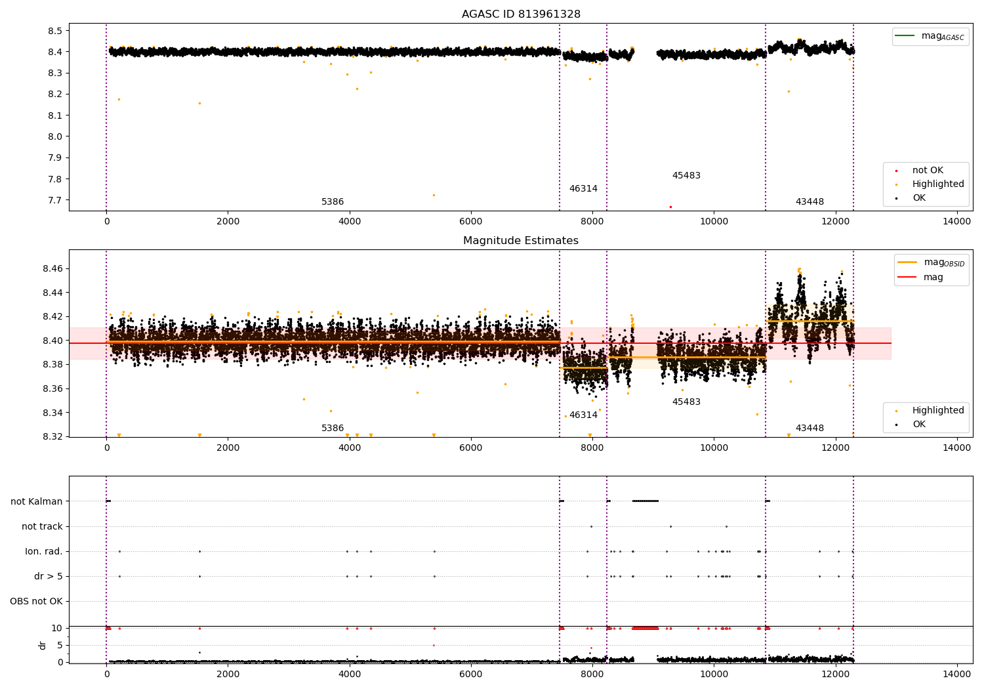Click the 8.5 y-axis tick of top plot
The height and width of the screenshot is (689, 984).
click(x=55, y=31)
